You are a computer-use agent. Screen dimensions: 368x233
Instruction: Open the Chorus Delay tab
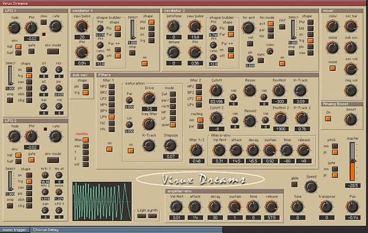[126, 230]
